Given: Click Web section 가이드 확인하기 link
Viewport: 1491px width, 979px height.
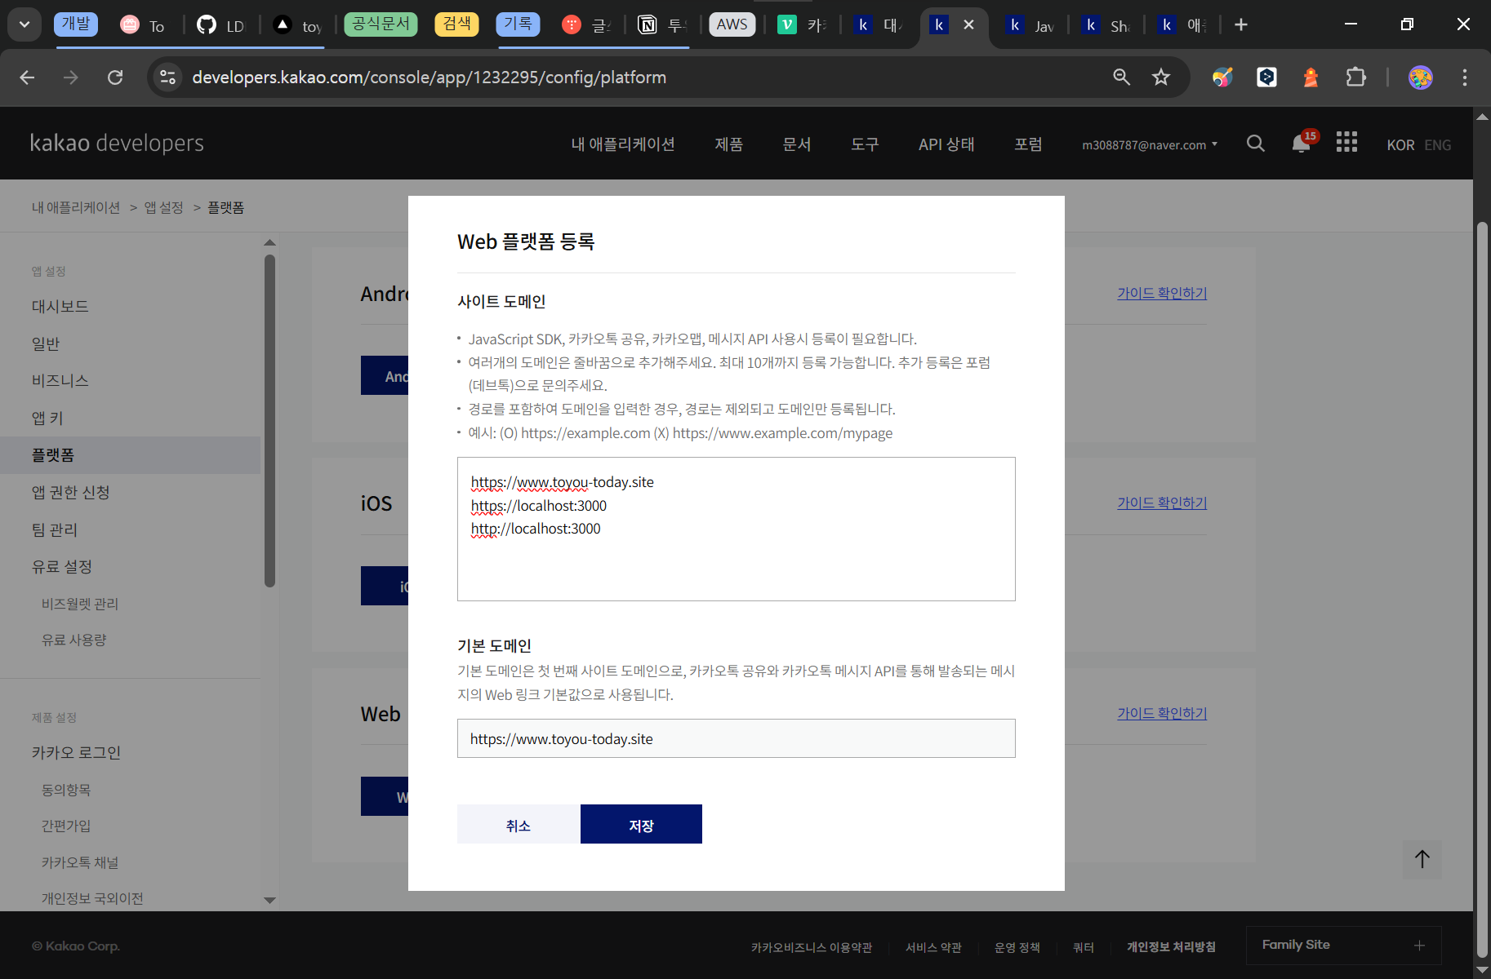Looking at the screenshot, I should (x=1162, y=714).
